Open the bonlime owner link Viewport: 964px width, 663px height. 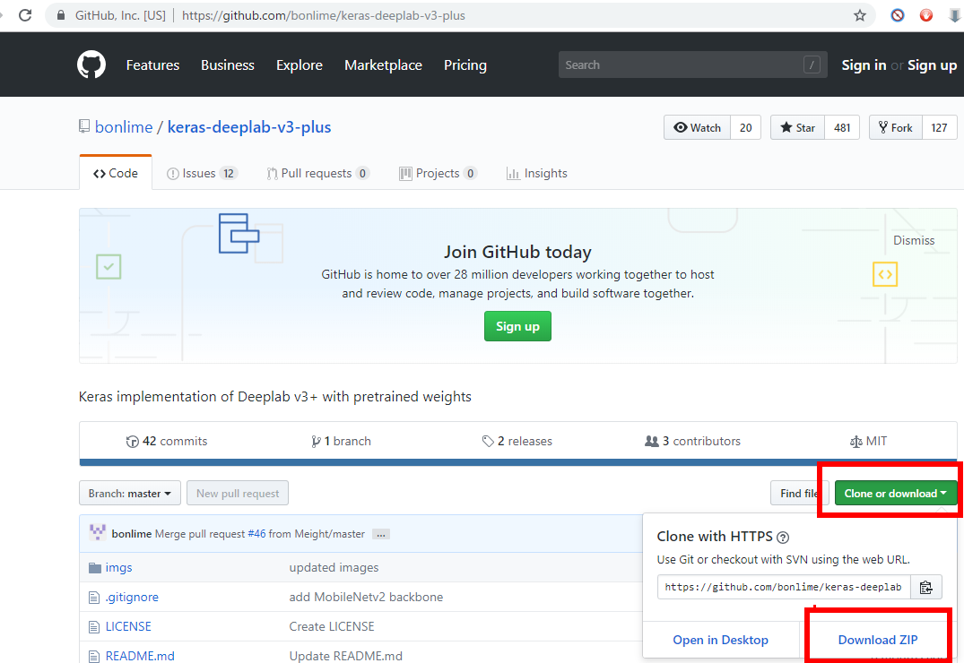click(124, 127)
